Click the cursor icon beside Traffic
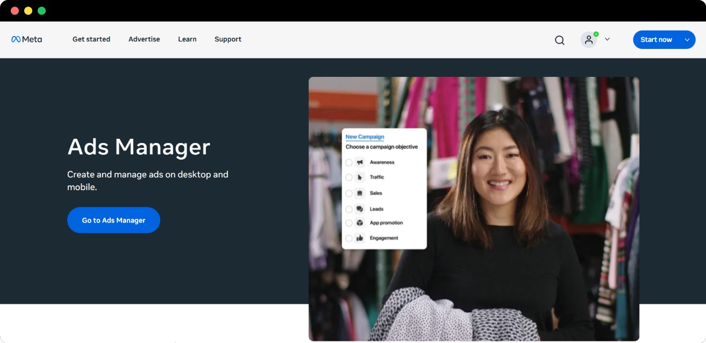706x343 pixels. point(360,177)
